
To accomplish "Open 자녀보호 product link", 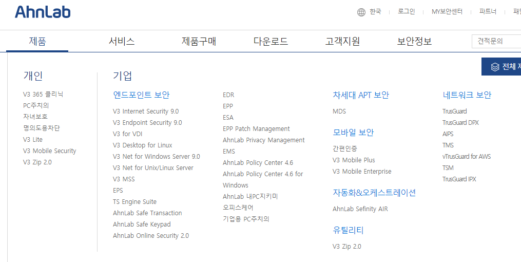I will (35, 117).
